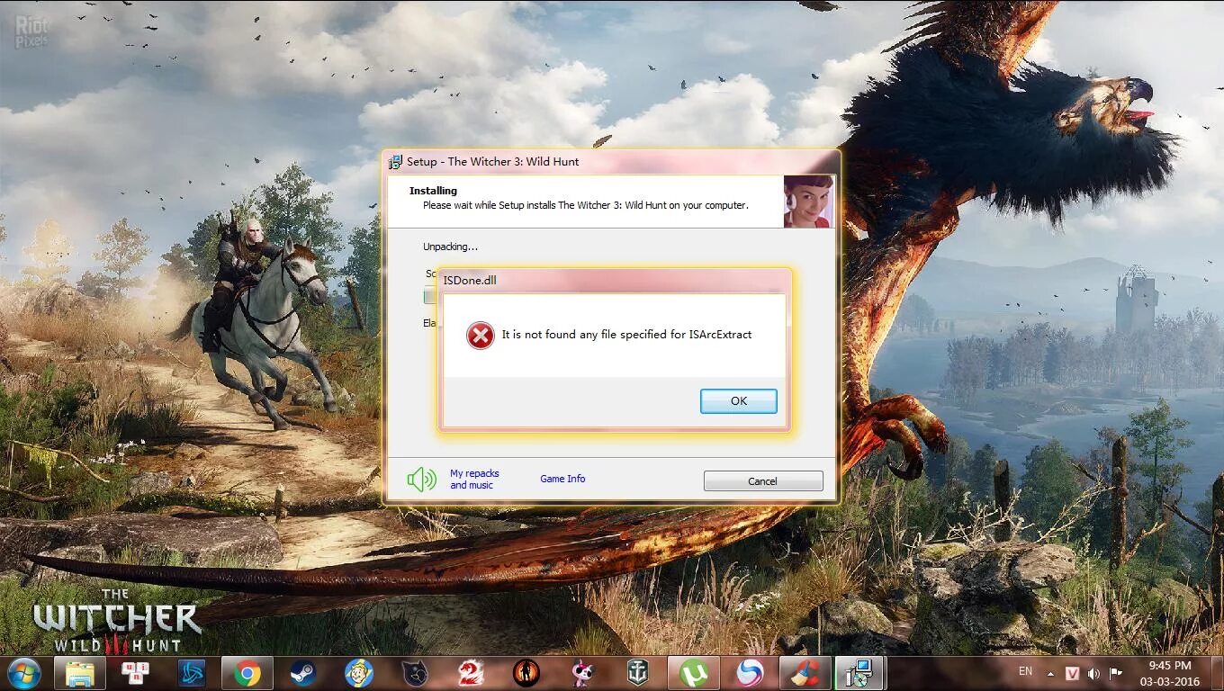Click the EN language indicator
Screen dimensions: 1224x691
tap(1025, 672)
